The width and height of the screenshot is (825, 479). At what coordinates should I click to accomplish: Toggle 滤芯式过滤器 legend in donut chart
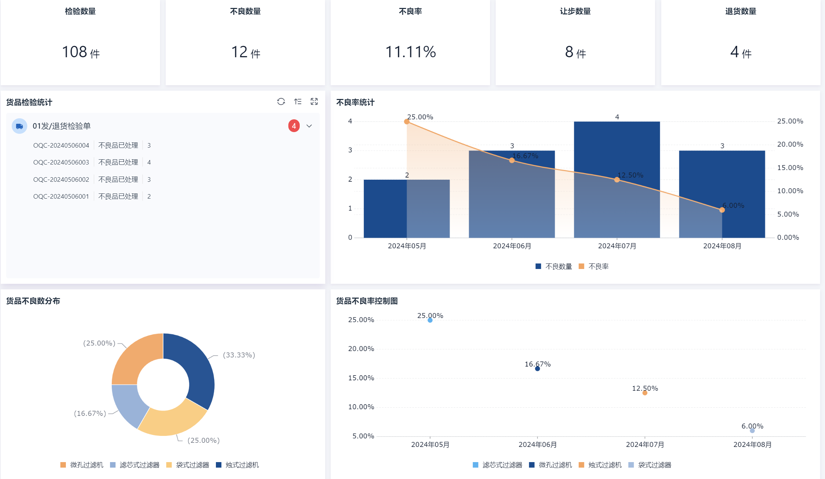tap(135, 465)
